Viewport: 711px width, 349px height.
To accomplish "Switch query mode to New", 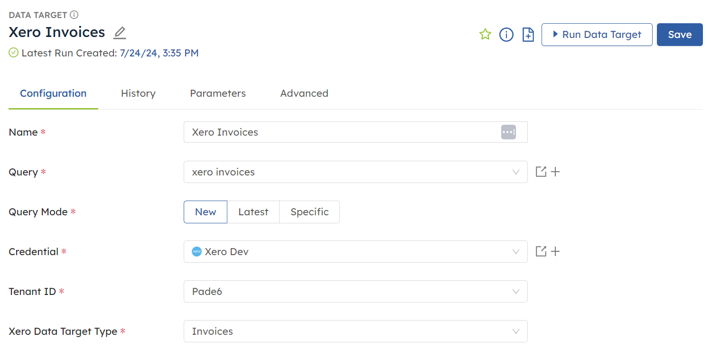I will 205,212.
